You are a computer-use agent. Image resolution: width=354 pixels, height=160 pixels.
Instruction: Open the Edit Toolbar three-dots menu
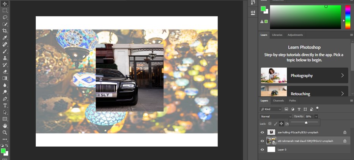point(5,139)
